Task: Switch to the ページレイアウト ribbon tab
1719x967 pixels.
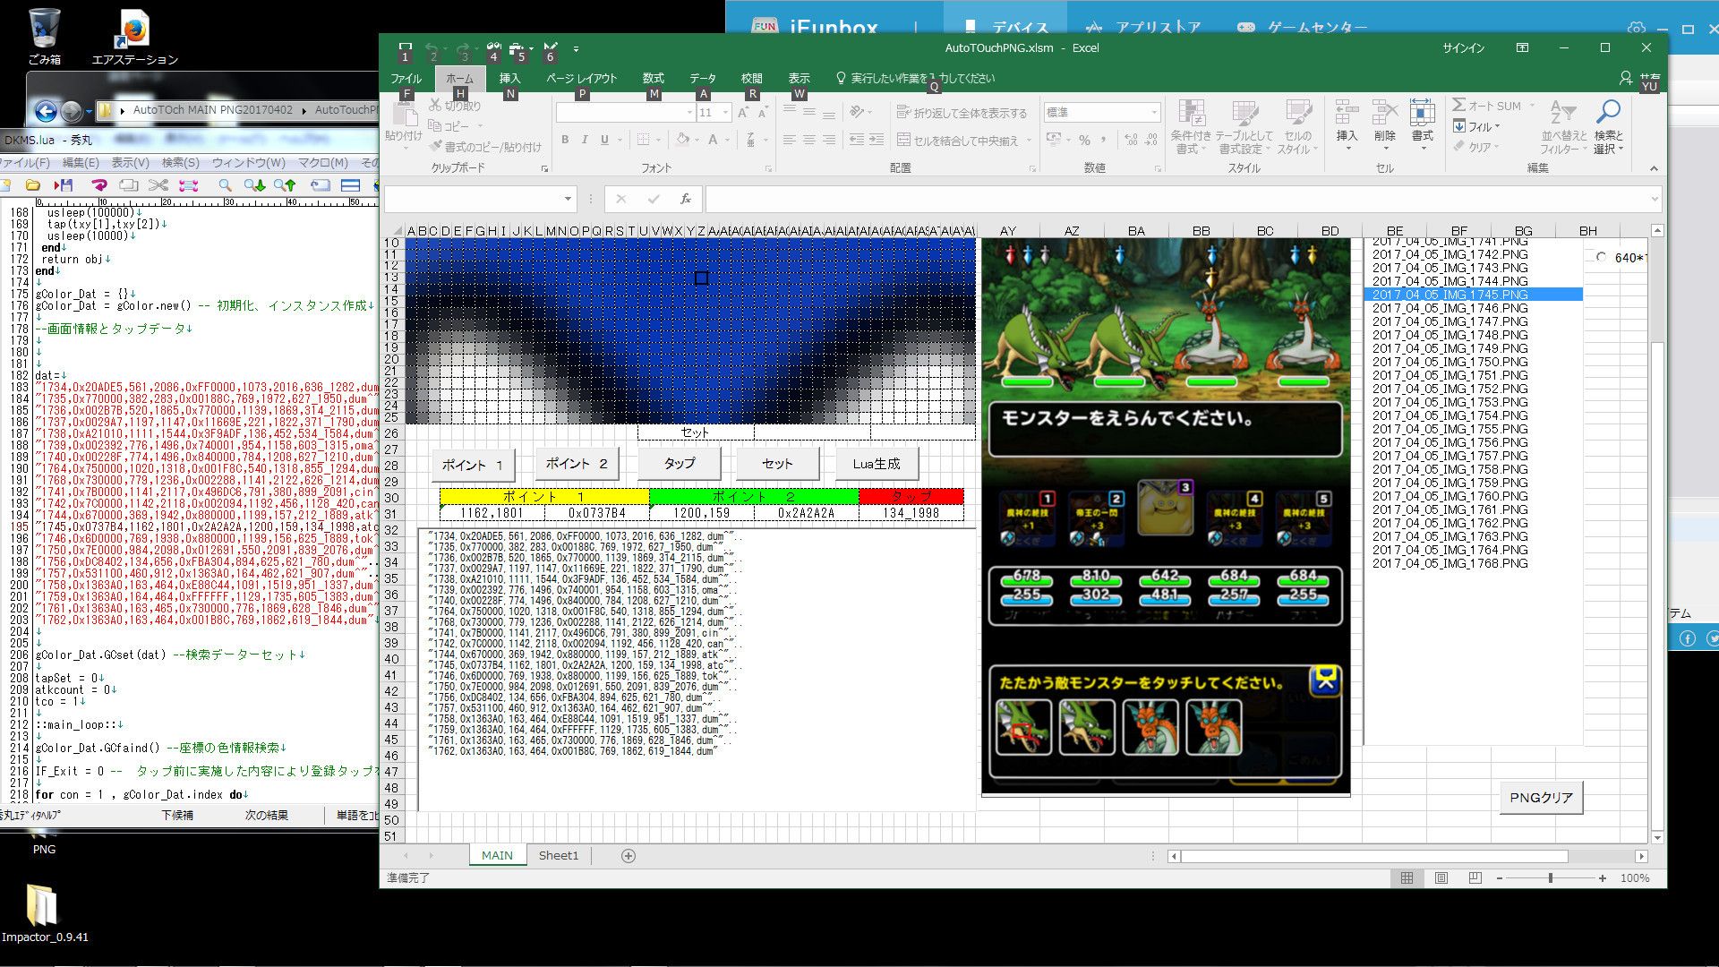Action: (x=581, y=79)
